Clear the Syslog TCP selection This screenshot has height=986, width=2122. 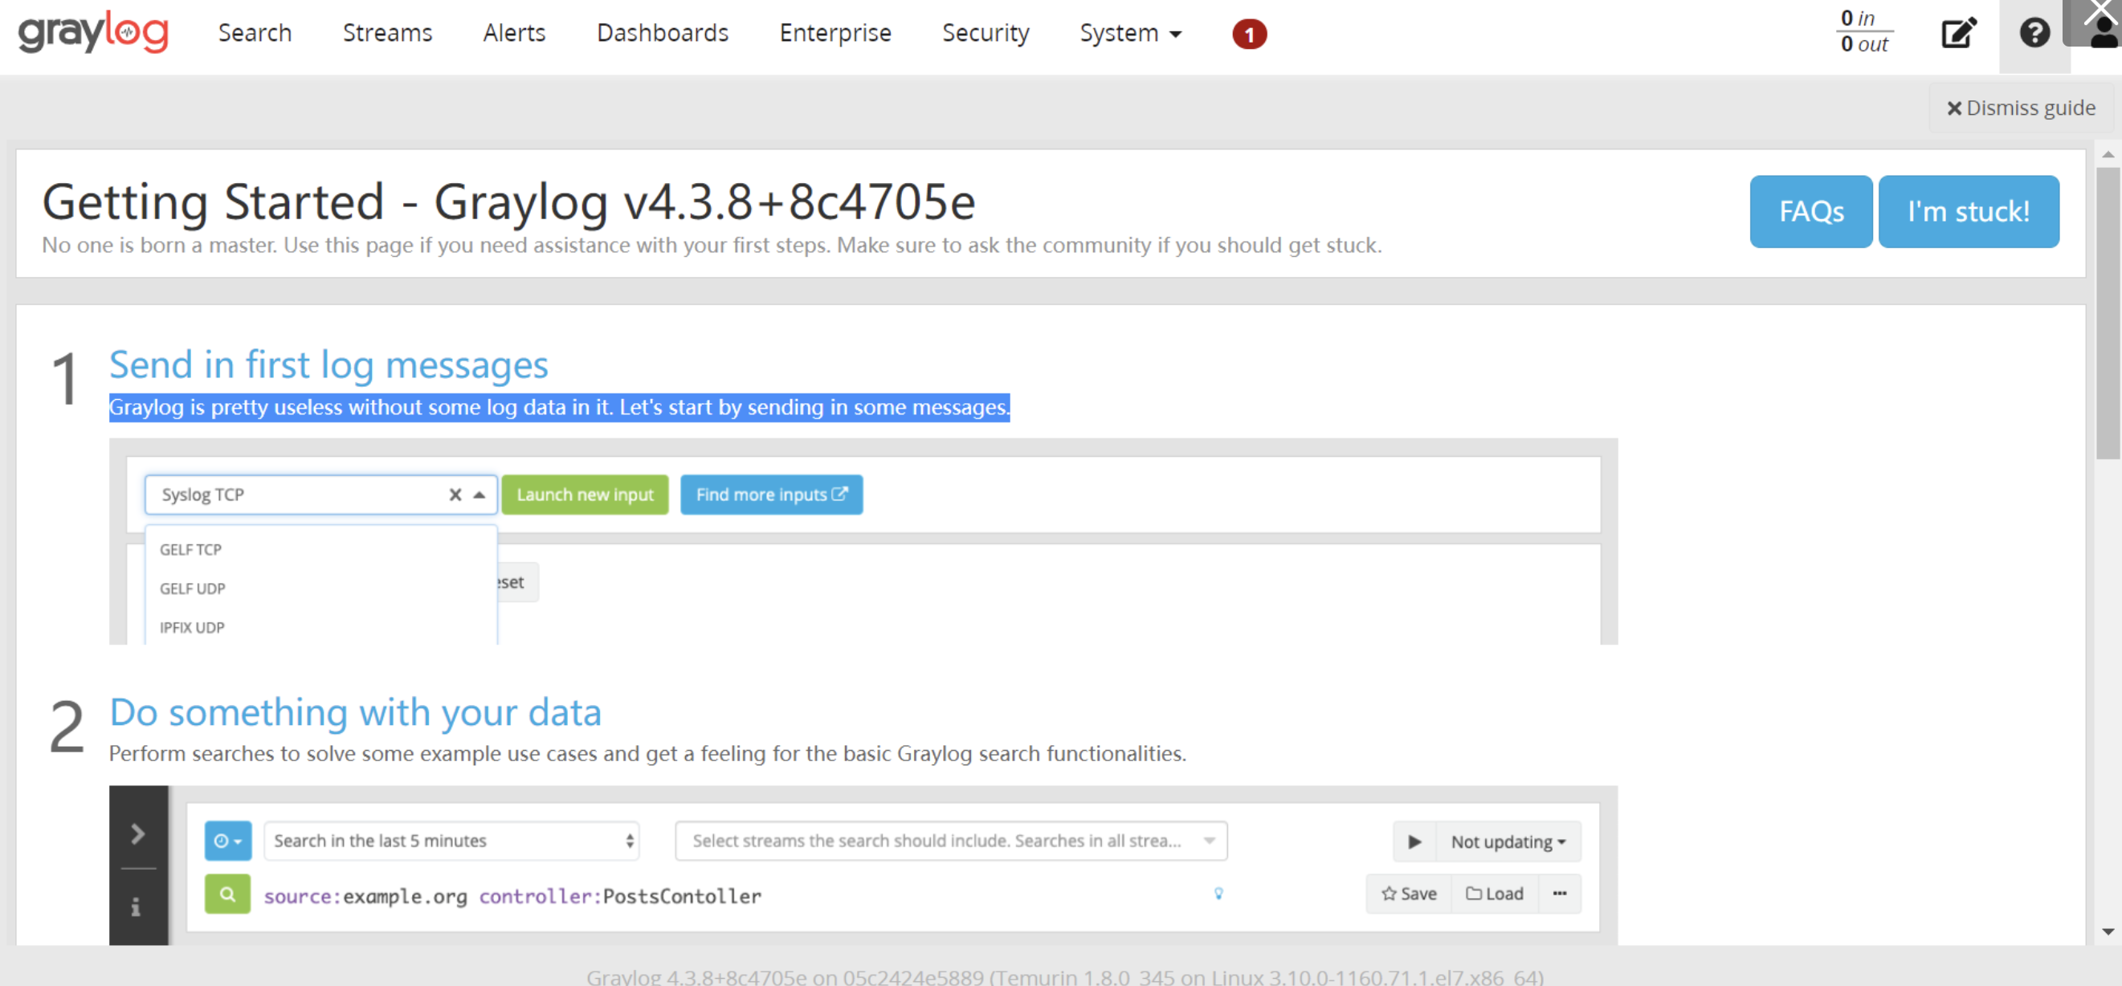(455, 495)
